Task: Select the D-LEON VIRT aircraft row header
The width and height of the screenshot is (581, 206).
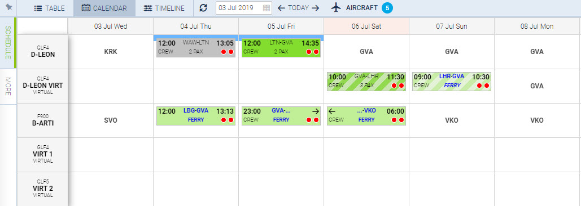Action: click(x=42, y=86)
